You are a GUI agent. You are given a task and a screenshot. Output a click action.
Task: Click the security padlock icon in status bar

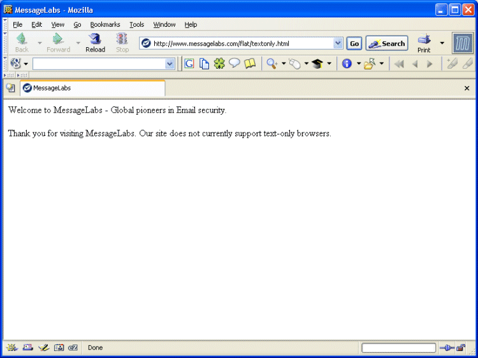point(461,348)
